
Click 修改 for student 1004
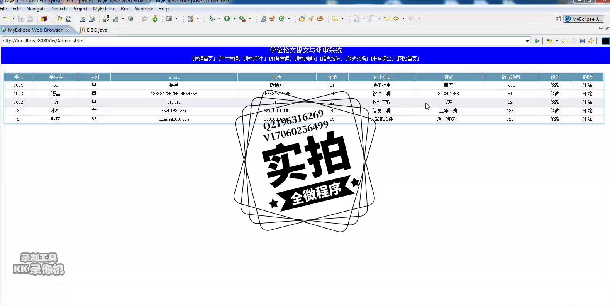(555, 85)
